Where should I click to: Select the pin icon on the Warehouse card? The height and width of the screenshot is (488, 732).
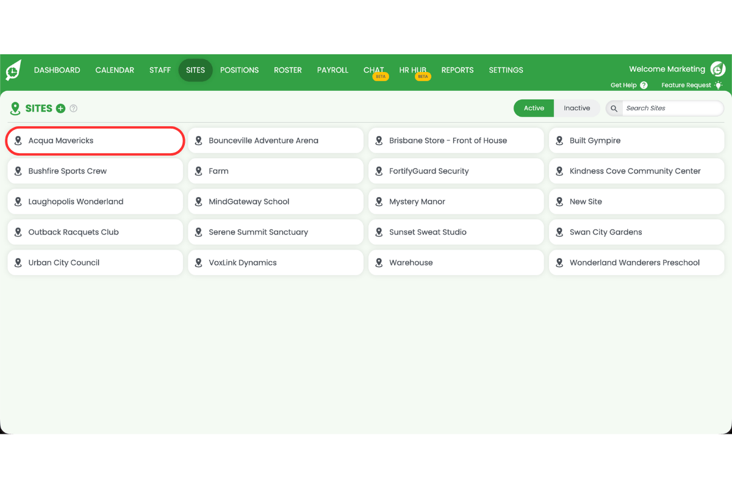pos(379,262)
